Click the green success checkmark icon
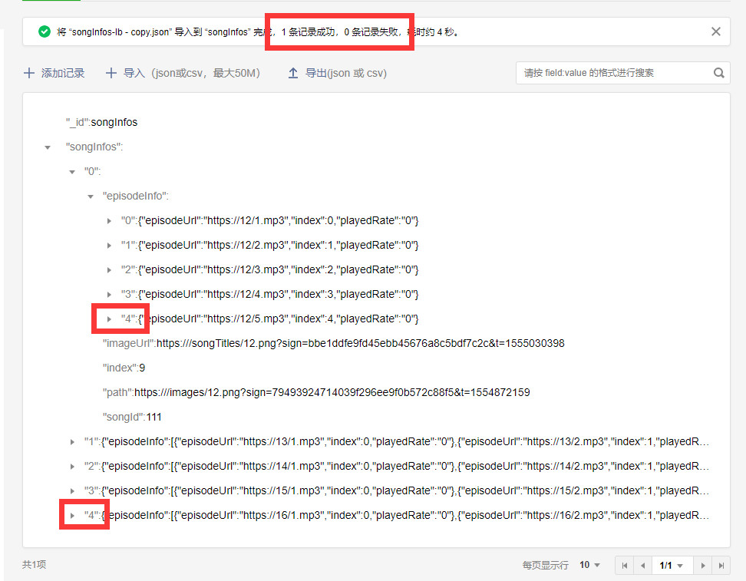Viewport: 746px width, 581px height. pyautogui.click(x=45, y=31)
